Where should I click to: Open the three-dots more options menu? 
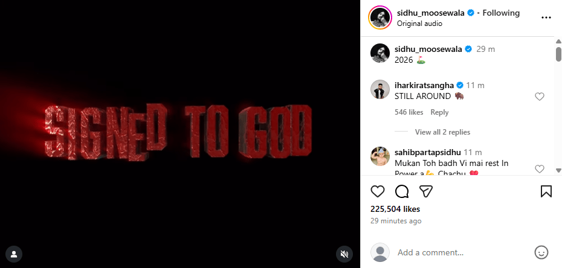coord(546,18)
